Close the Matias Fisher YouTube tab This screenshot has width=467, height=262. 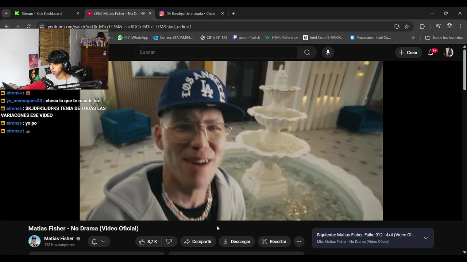[150, 13]
